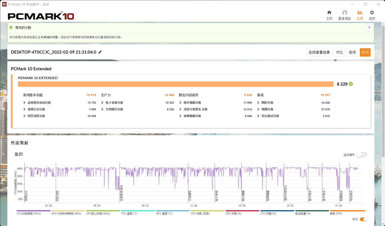This screenshot has height=226, width=385.
Task: Select the CPU 功耗 (瓦特) legend swatch
Action: point(207,211)
